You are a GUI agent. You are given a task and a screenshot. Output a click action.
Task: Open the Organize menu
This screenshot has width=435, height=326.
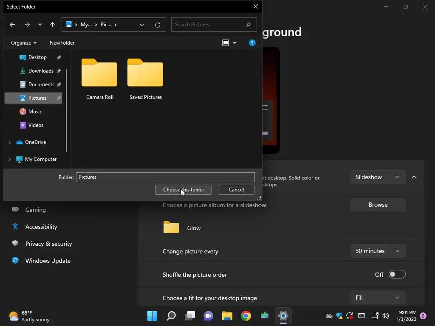23,43
